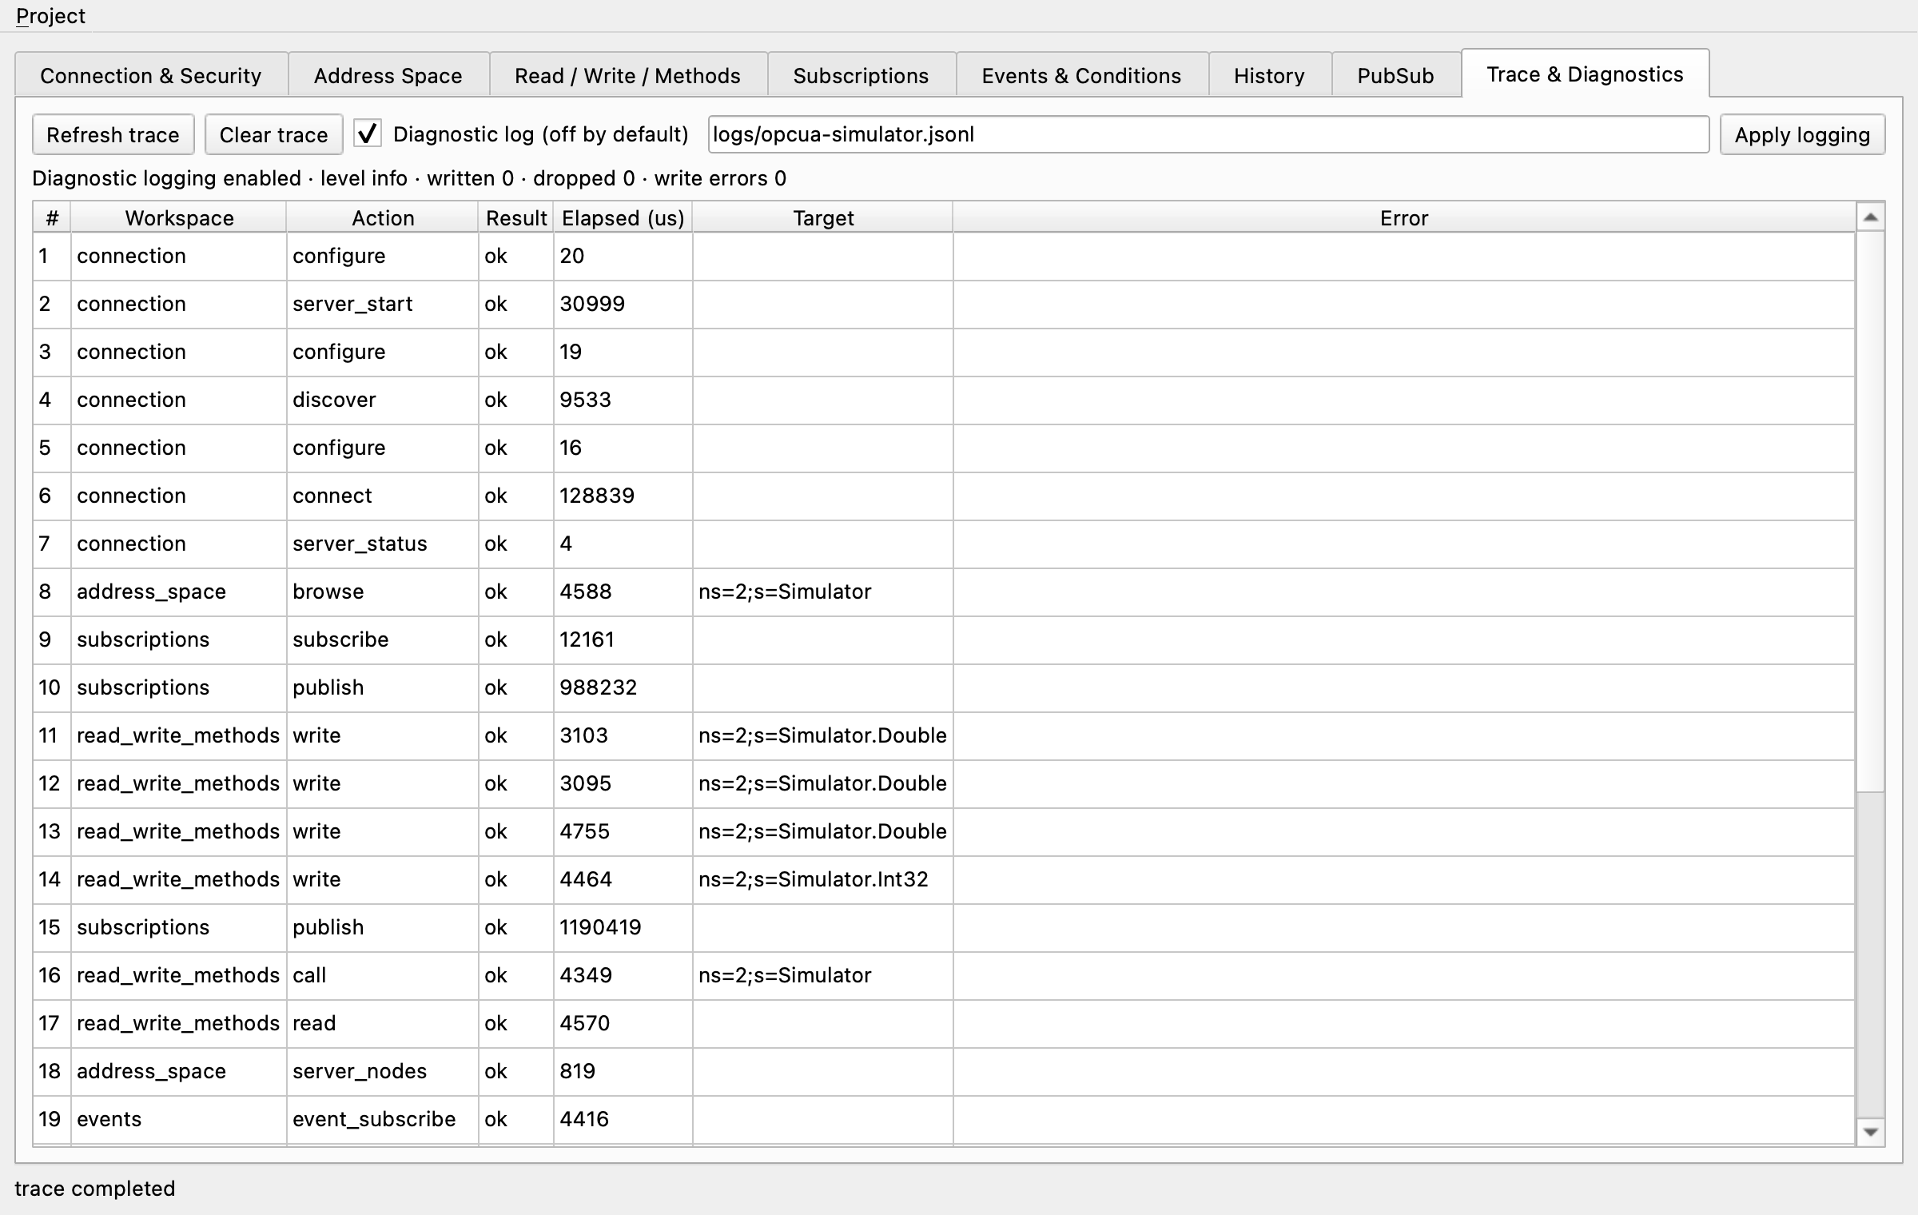1918x1215 pixels.
Task: Open the Address Space tab
Action: pos(388,76)
